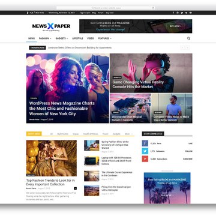This screenshot has width=216, height=216.
Task: Open Flying Over the Grand Canyon article
Action: [116, 188]
